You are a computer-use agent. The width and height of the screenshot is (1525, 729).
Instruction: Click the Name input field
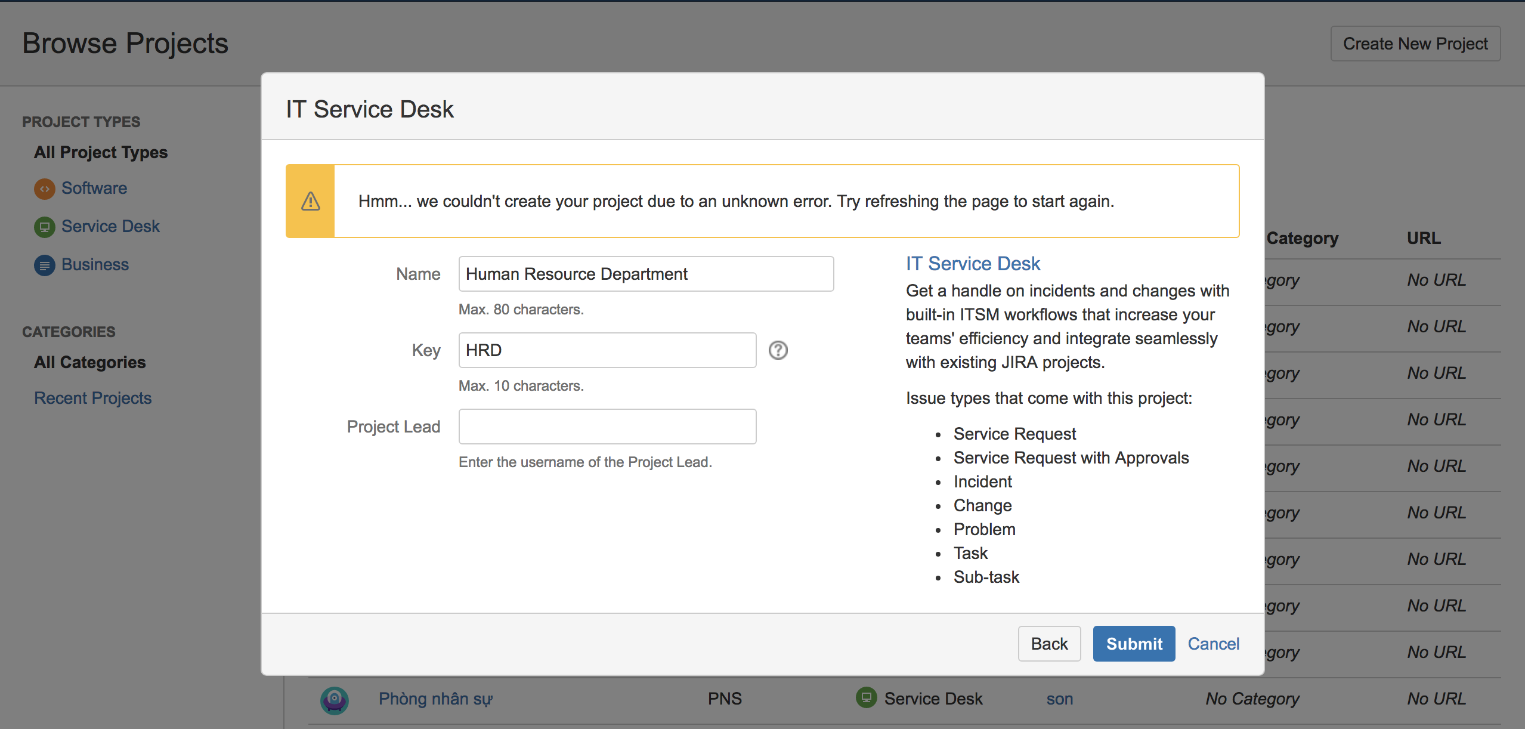click(646, 274)
